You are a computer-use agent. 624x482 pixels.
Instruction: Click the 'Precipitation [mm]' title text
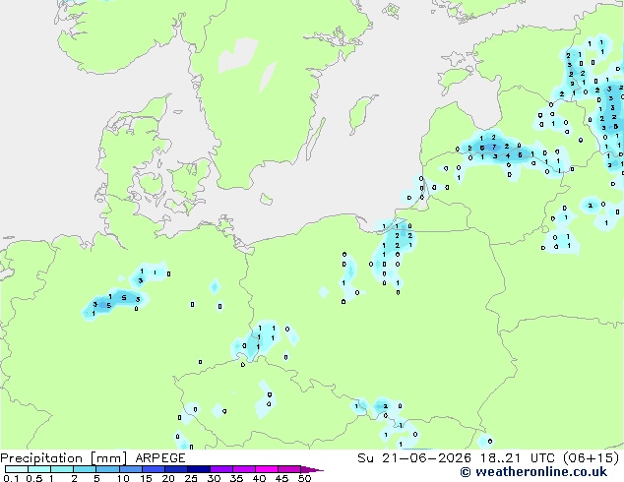64,458
